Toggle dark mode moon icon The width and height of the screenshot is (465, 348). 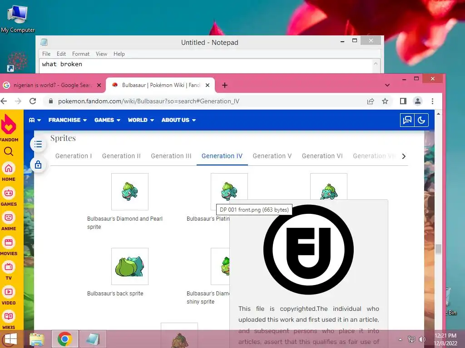421,120
